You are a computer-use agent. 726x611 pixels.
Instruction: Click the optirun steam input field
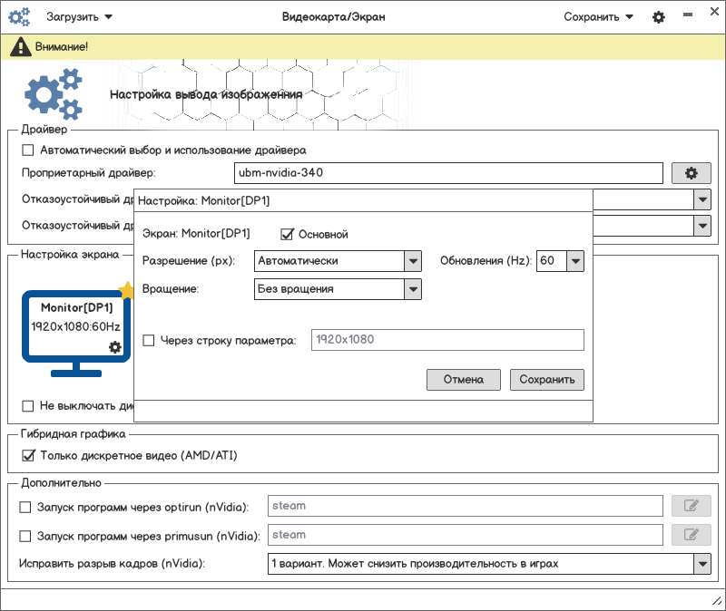click(x=466, y=506)
